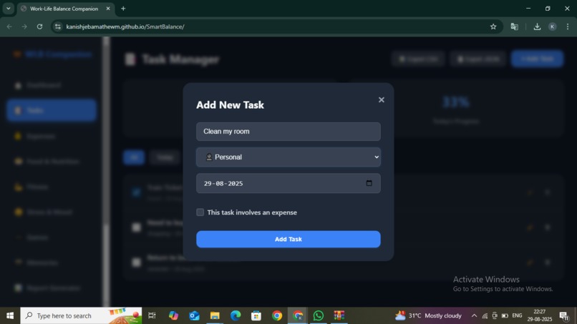Open WinRAR from the taskbar

click(339, 315)
